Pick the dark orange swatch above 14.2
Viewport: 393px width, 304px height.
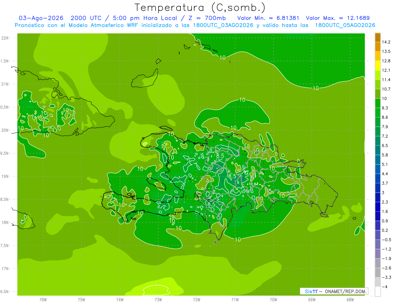click(x=378, y=37)
